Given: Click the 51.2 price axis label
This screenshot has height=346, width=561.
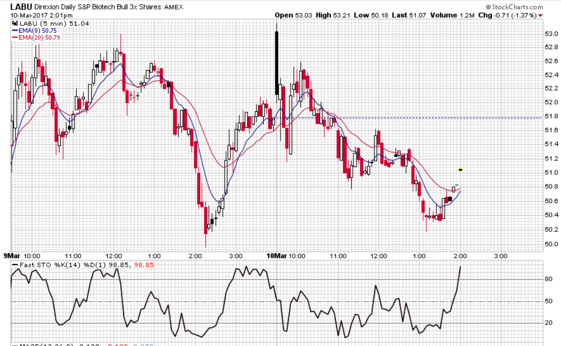Looking at the screenshot, I should [551, 159].
